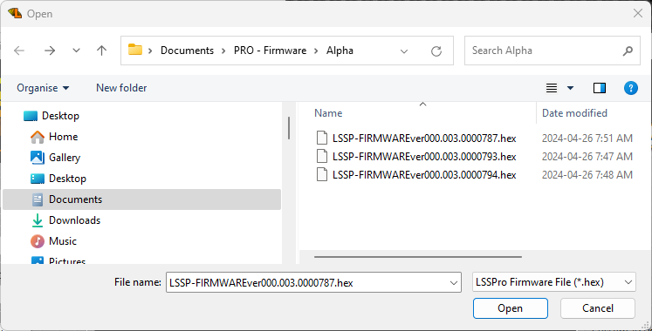Open previous locations dropdown in address bar

(404, 51)
